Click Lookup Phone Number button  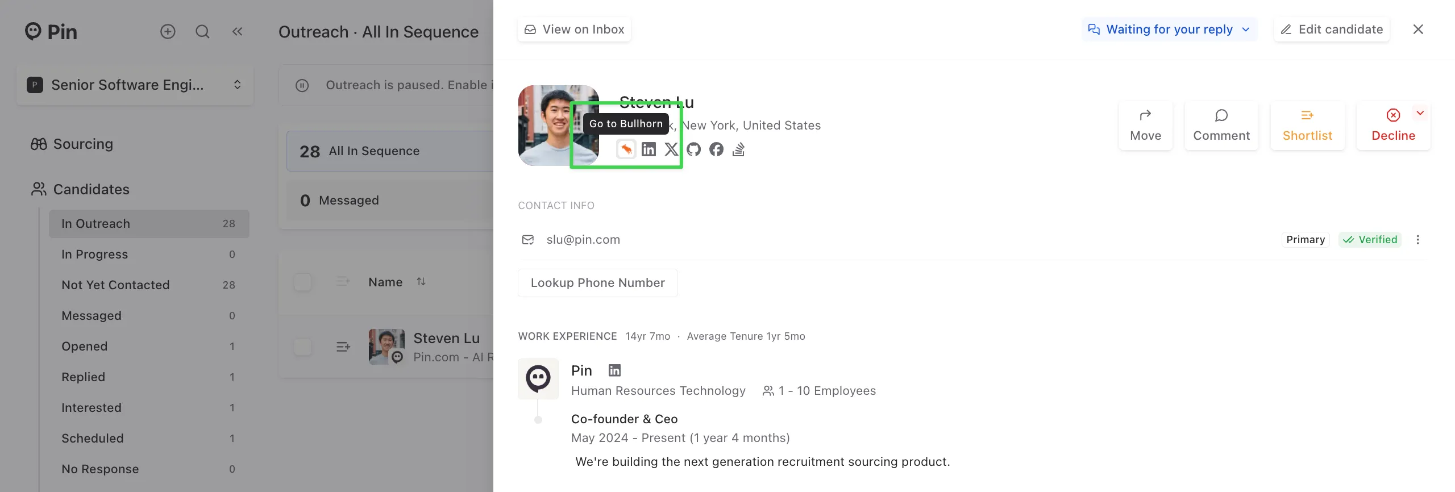pos(597,283)
